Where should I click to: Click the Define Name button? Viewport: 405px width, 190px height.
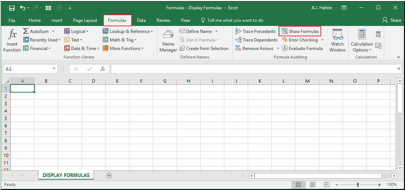pyautogui.click(x=195, y=31)
